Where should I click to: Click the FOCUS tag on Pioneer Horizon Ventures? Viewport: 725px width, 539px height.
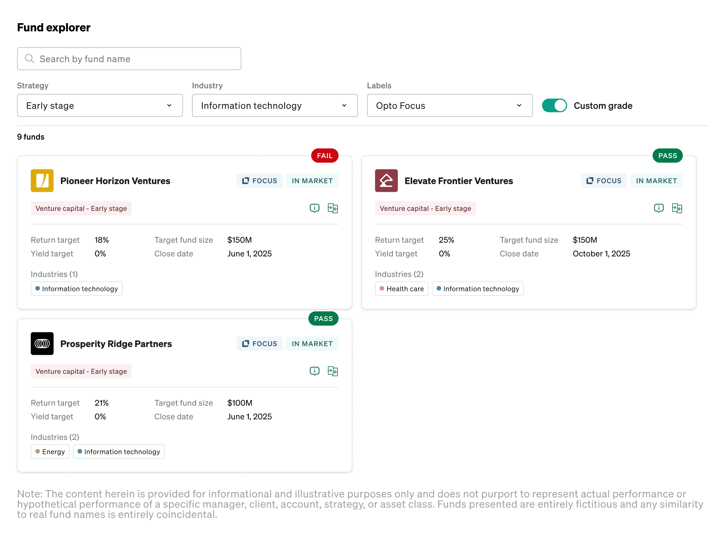tap(260, 181)
